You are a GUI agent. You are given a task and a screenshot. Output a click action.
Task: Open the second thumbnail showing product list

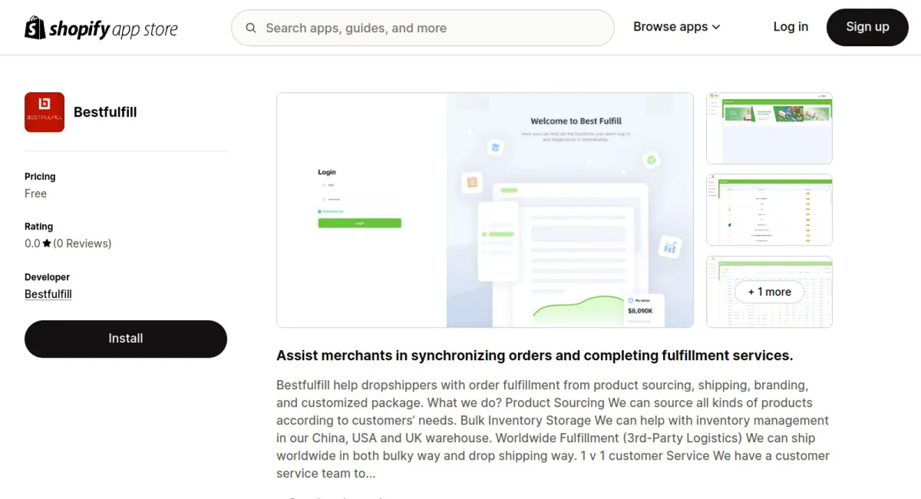point(769,210)
